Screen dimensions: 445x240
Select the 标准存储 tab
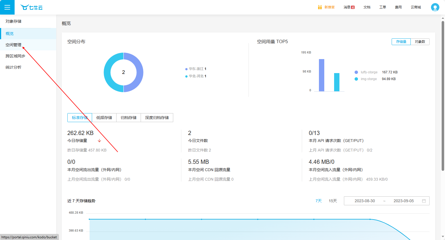(x=80, y=118)
